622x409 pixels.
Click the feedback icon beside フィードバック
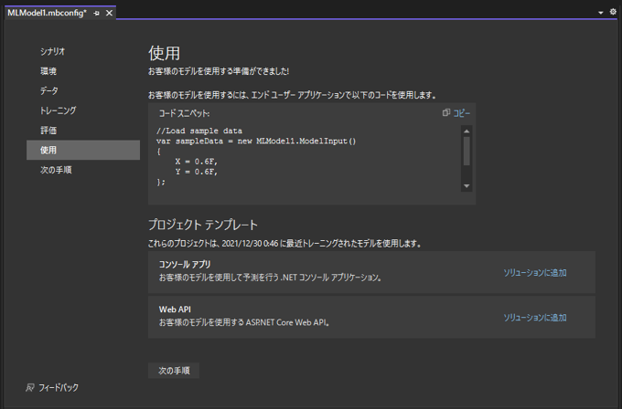click(30, 388)
